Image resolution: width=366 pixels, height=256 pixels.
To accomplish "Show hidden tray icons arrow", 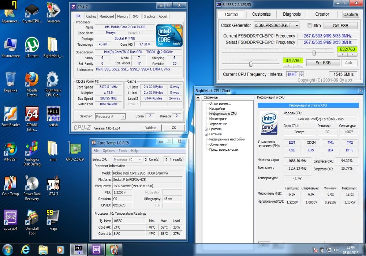I will (x=308, y=250).
